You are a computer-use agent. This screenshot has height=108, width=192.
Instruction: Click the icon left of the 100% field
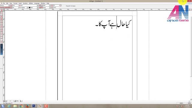point(52,7)
